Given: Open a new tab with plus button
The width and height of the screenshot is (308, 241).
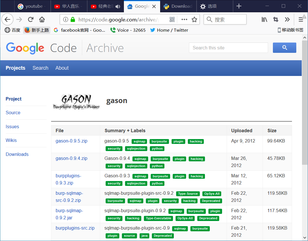Looking at the screenshot, I should click(239, 6).
